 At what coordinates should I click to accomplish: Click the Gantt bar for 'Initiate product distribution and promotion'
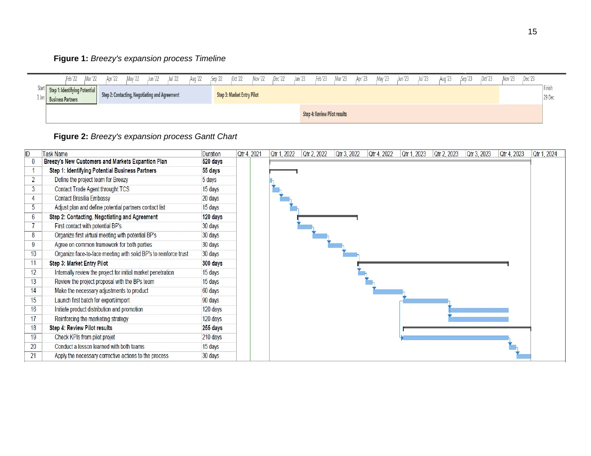(479, 310)
